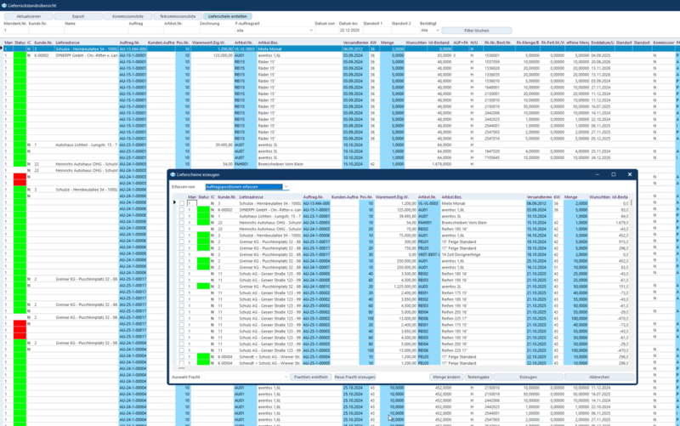Click the Lieferrückstandsübersicht window icon
The height and width of the screenshot is (426, 680).
[5, 4]
